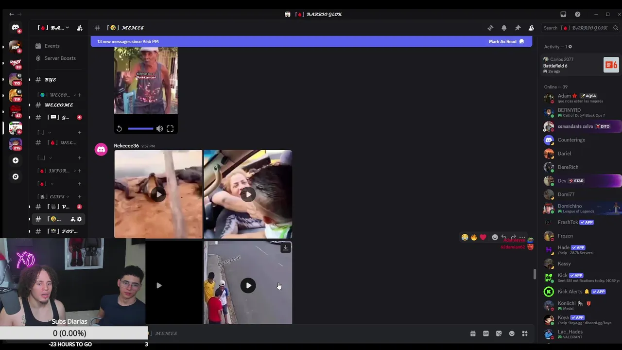Open the help question mark icon

tap(577, 14)
